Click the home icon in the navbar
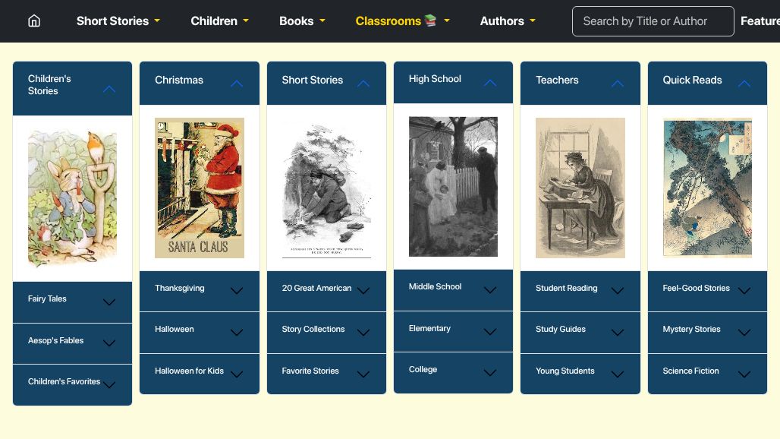This screenshot has width=780, height=439. coord(34,21)
